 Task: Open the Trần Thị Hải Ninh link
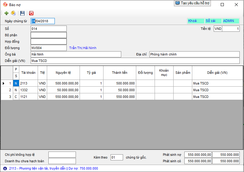[x=83, y=48]
